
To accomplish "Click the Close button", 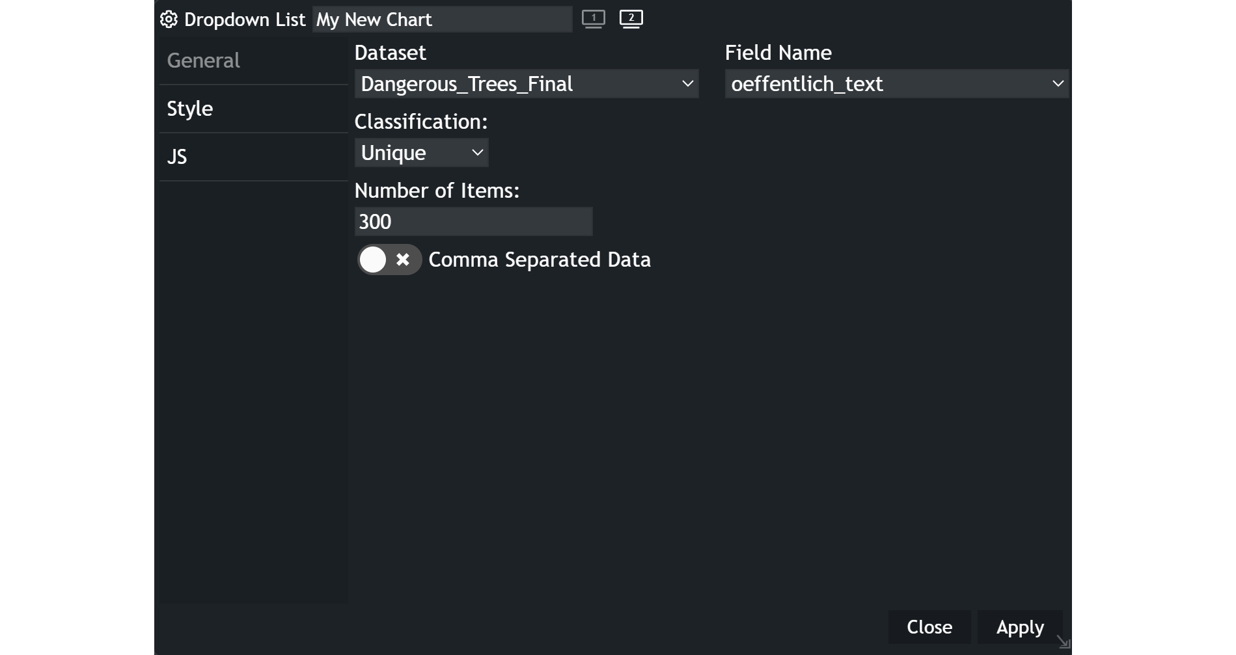I will [929, 627].
